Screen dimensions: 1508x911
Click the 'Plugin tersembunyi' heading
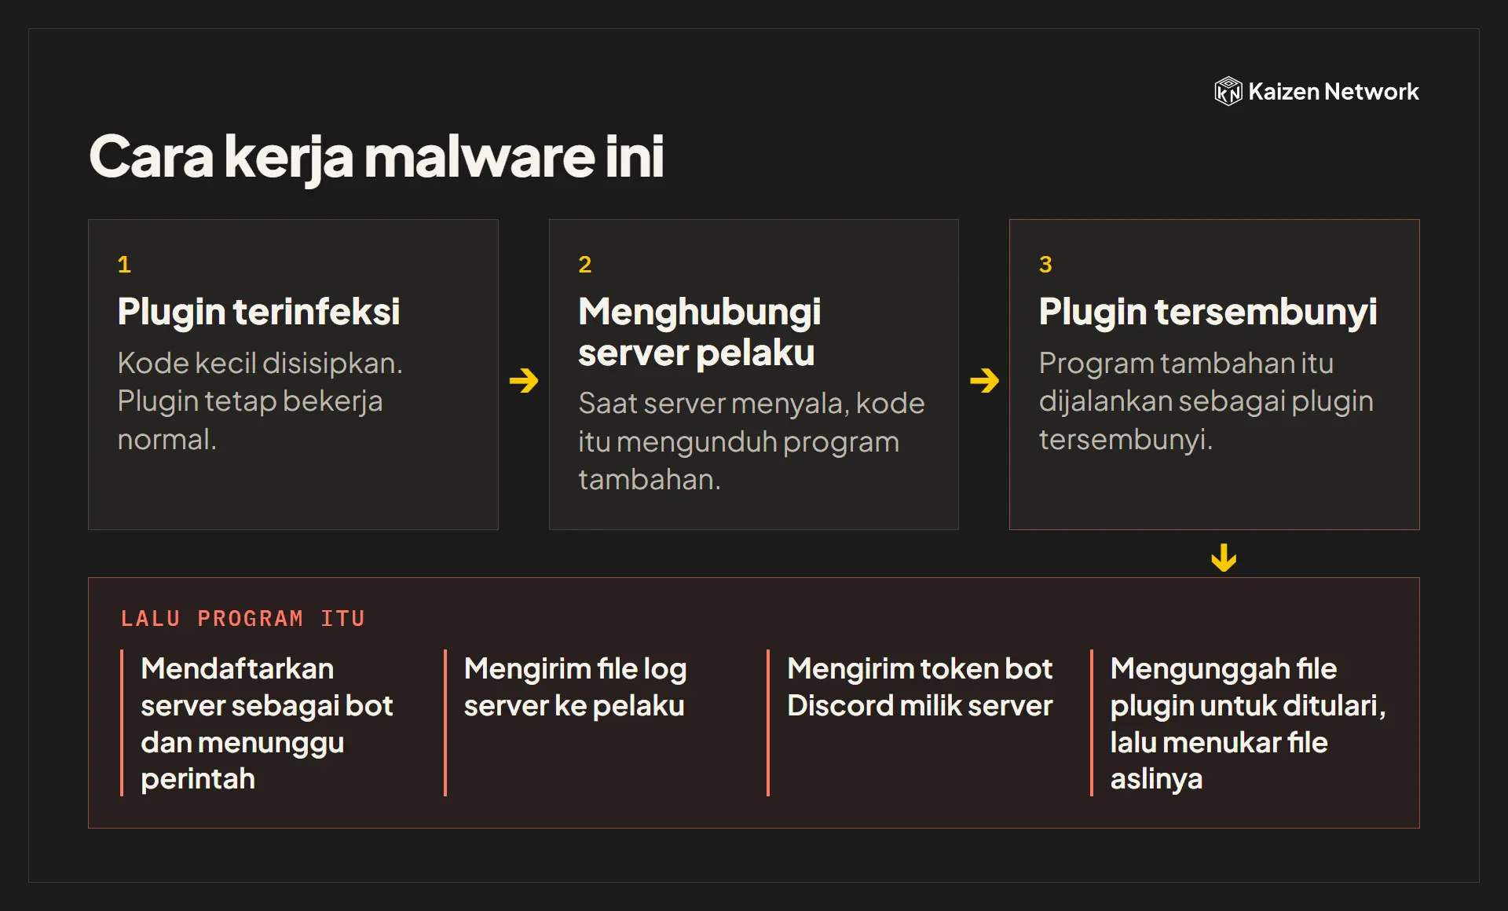point(1207,312)
